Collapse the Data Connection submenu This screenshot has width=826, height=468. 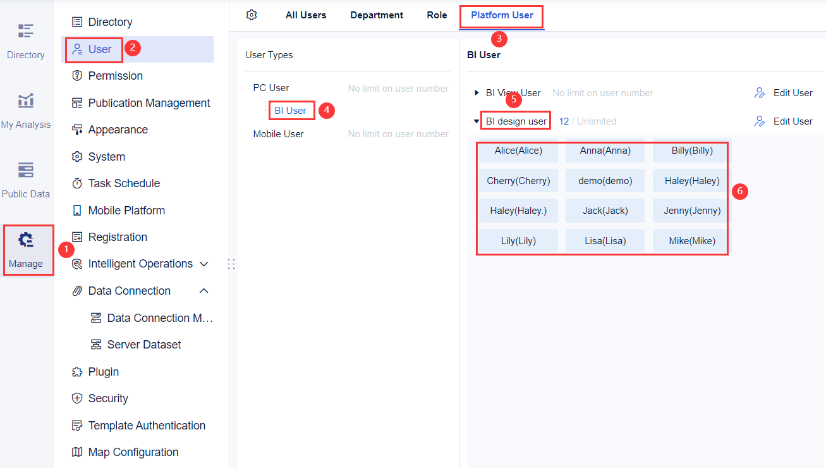click(203, 290)
